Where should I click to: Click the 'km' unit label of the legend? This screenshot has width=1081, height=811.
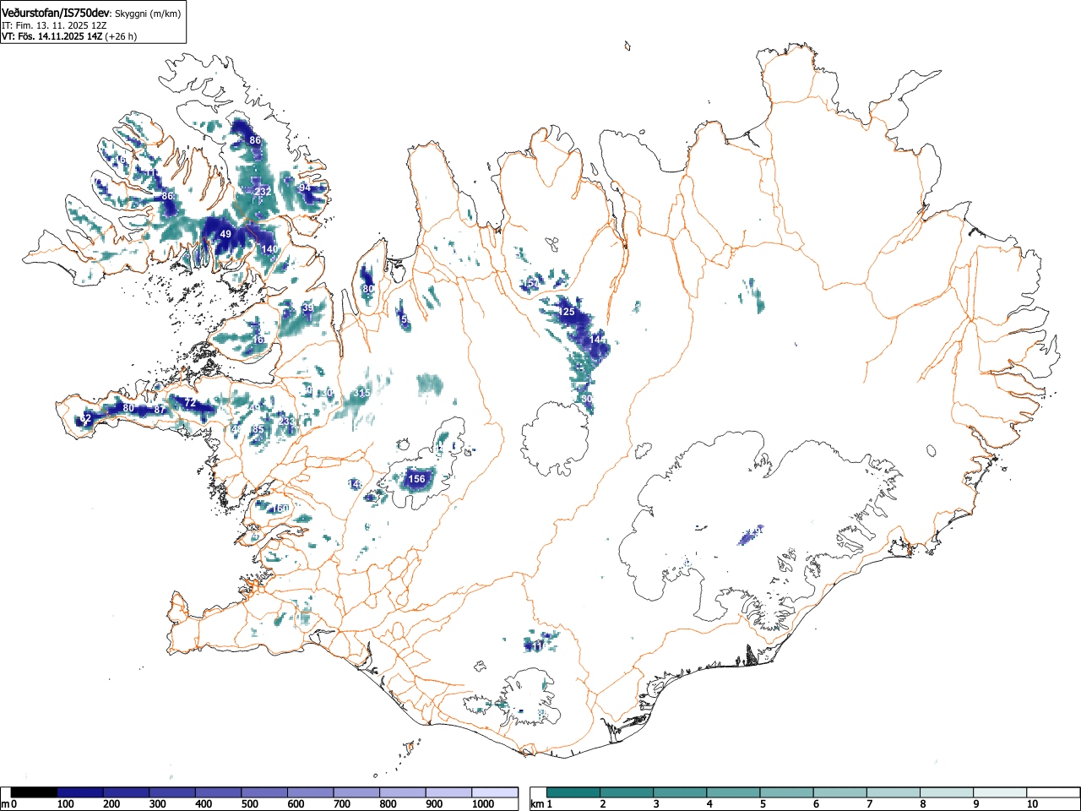tap(537, 804)
